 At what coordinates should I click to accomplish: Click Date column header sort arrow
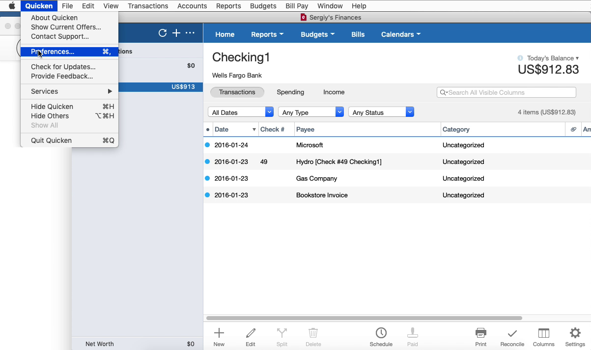[x=254, y=130]
